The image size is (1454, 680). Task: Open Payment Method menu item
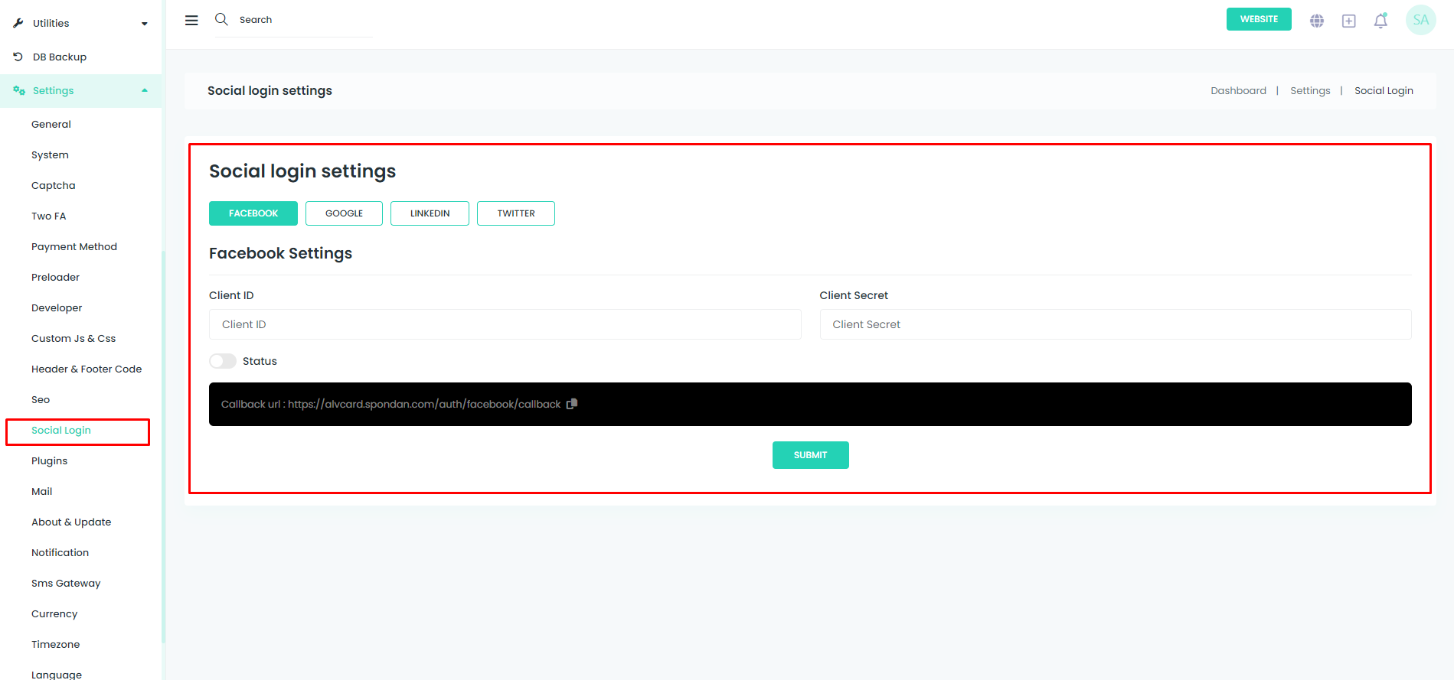[74, 246]
